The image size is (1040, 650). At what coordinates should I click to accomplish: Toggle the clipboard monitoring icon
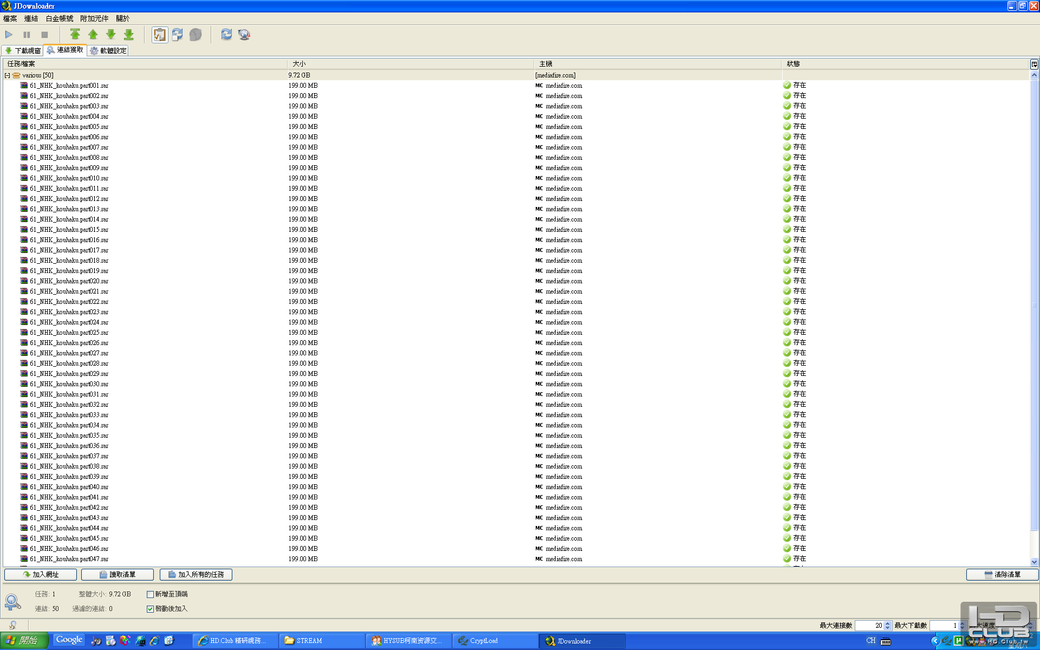159,34
